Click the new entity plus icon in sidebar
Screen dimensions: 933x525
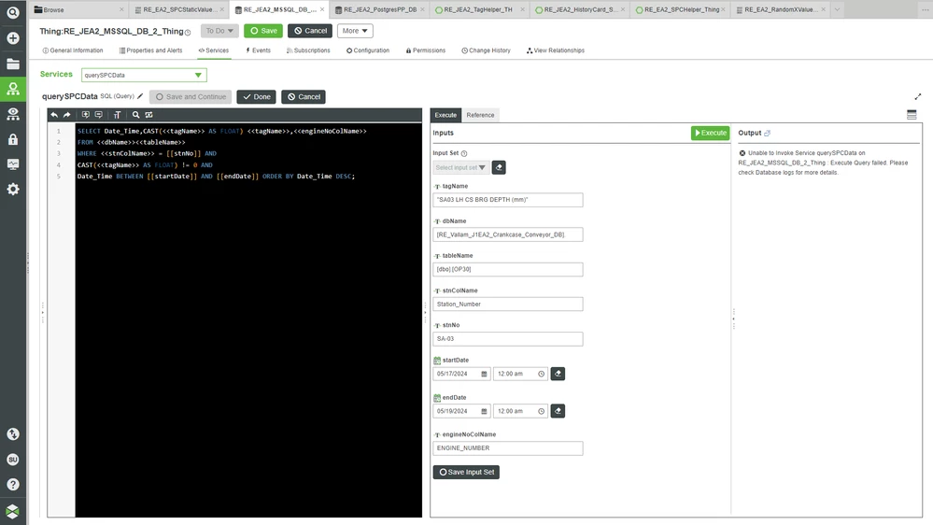pos(12,38)
